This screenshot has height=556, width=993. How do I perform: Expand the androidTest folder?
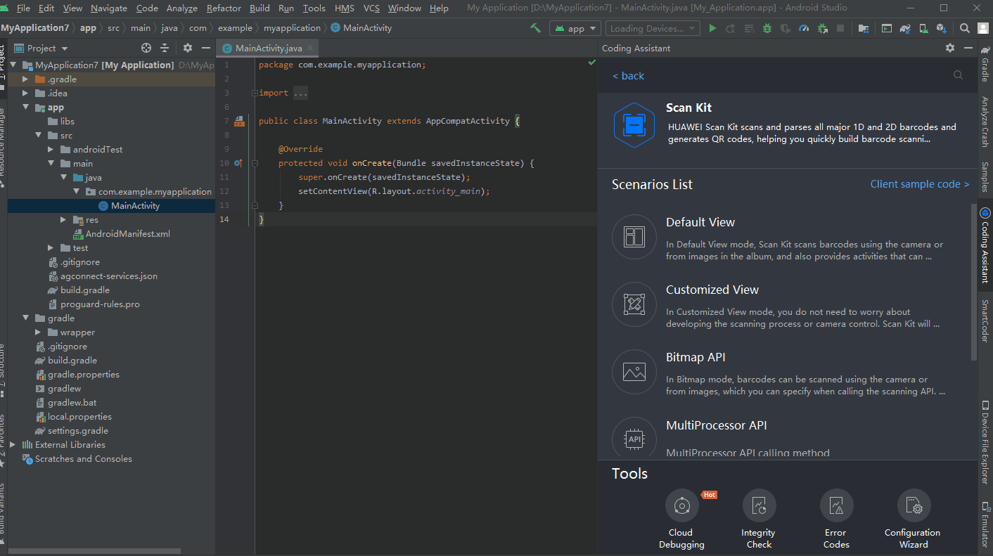51,150
